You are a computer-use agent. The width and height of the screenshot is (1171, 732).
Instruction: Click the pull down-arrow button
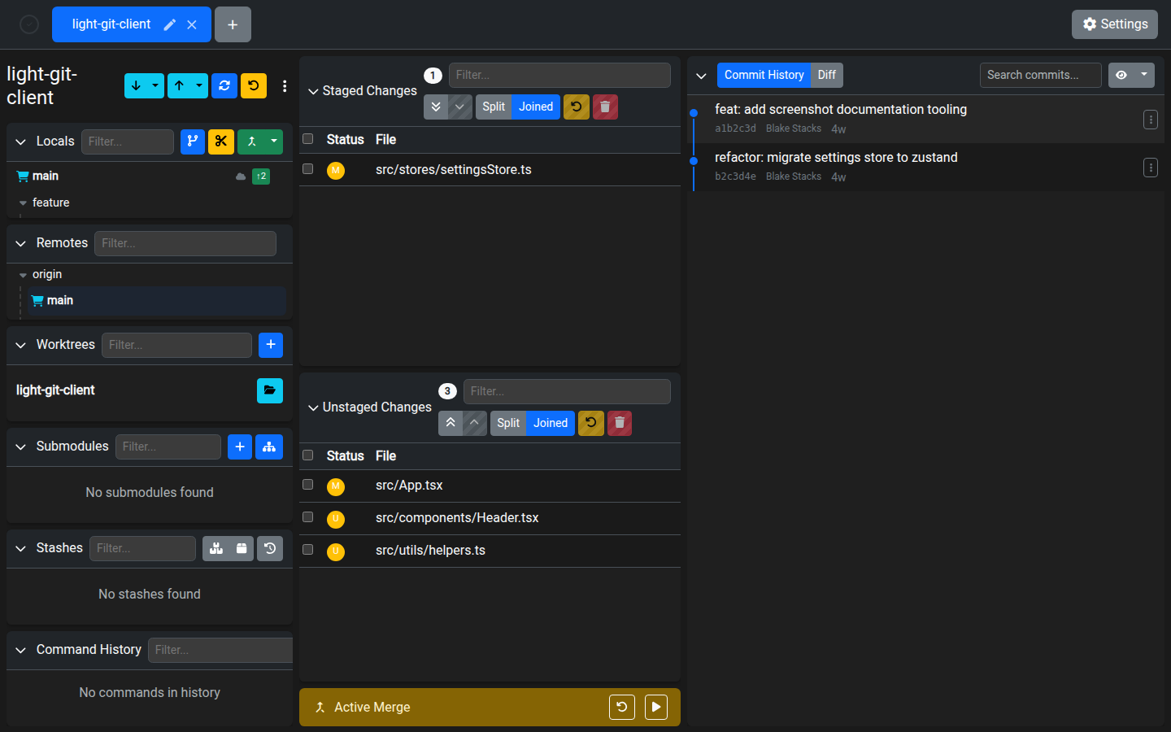pyautogui.click(x=136, y=85)
